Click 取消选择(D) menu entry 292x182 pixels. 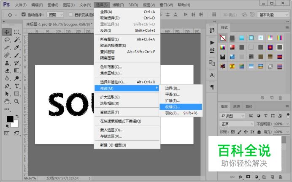tap(127, 18)
